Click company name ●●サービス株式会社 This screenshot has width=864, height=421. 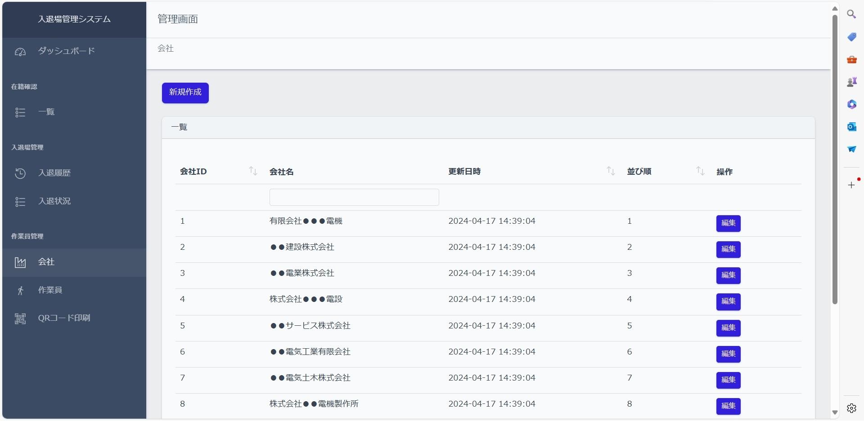(x=310, y=326)
